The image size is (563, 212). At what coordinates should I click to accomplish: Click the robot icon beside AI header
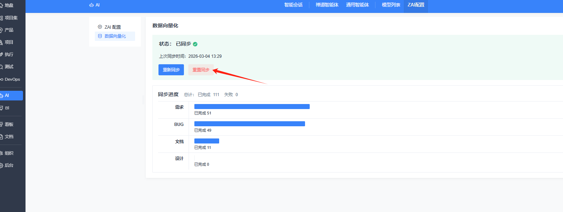[x=91, y=5]
